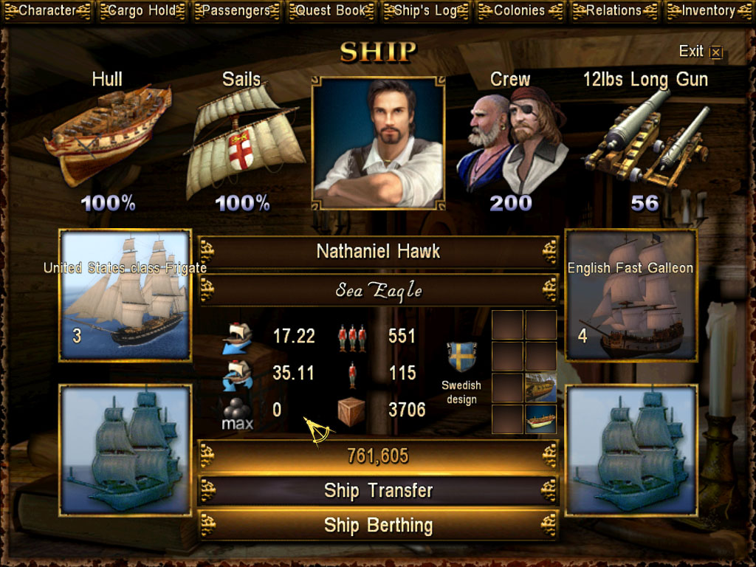This screenshot has height=567, width=756.
Task: Click the cargo crate capacity icon
Action: (x=351, y=412)
